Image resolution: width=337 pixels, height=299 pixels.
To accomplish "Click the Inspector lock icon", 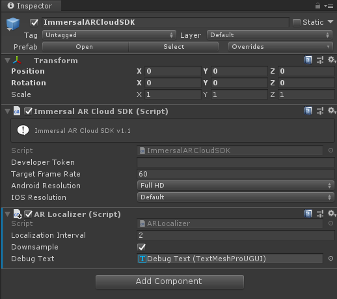I will point(317,6).
